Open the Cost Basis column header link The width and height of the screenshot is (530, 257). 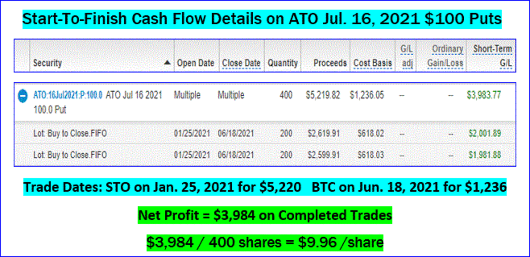click(x=373, y=63)
